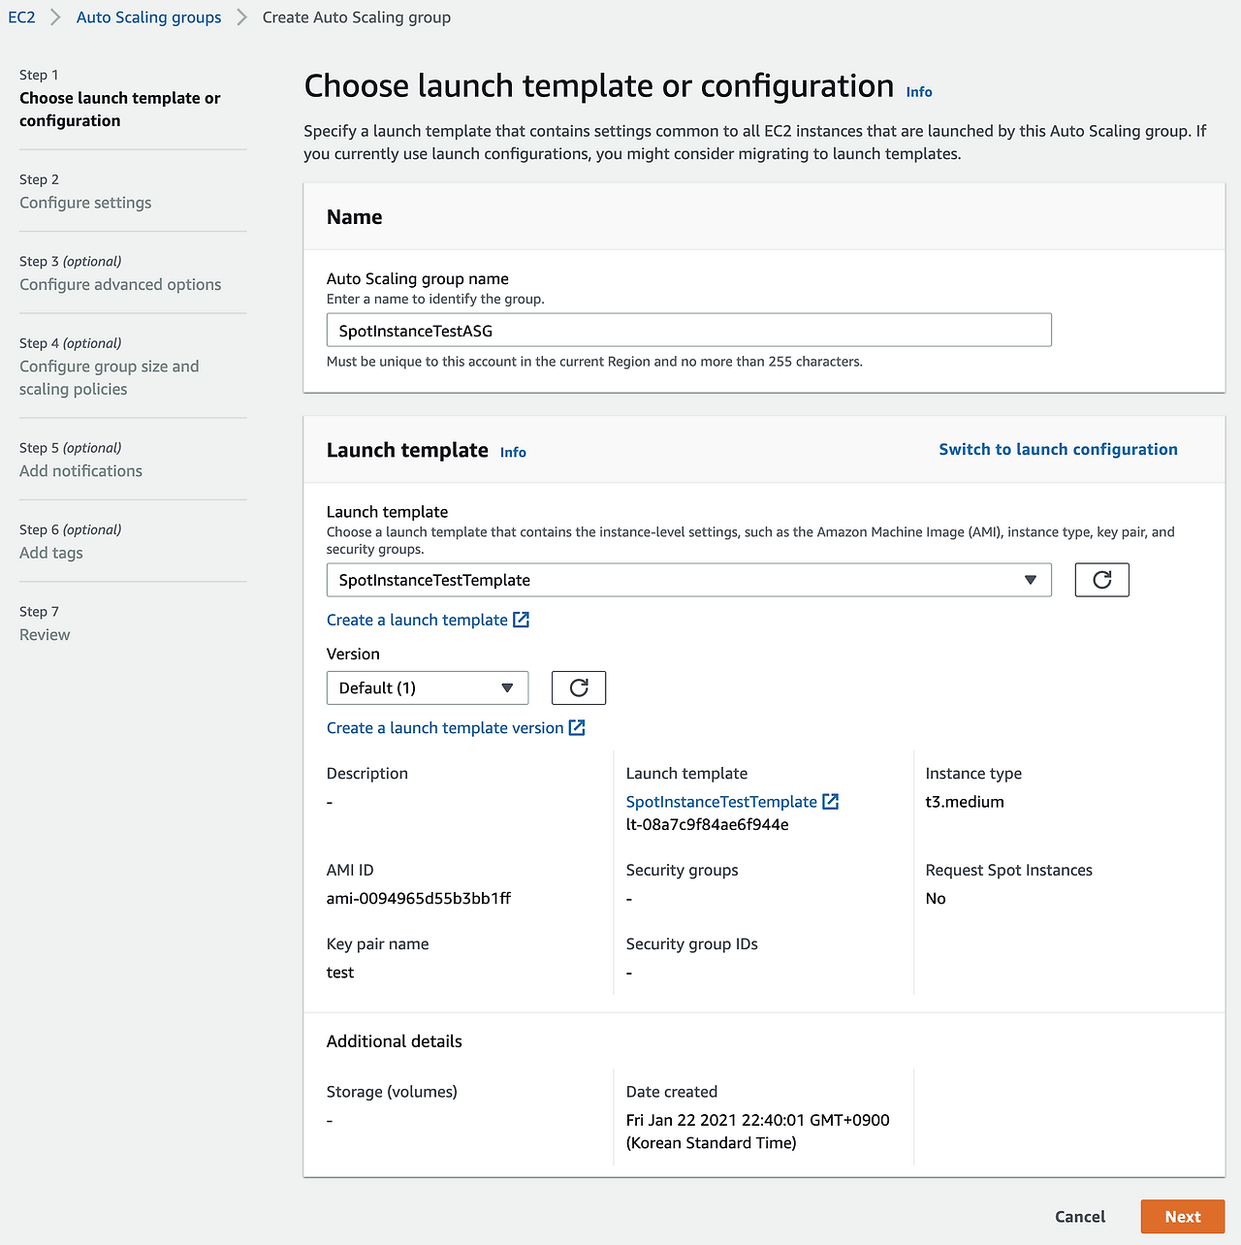This screenshot has width=1241, height=1245.
Task: Cancel the Auto Scaling group creation
Action: pyautogui.click(x=1080, y=1216)
